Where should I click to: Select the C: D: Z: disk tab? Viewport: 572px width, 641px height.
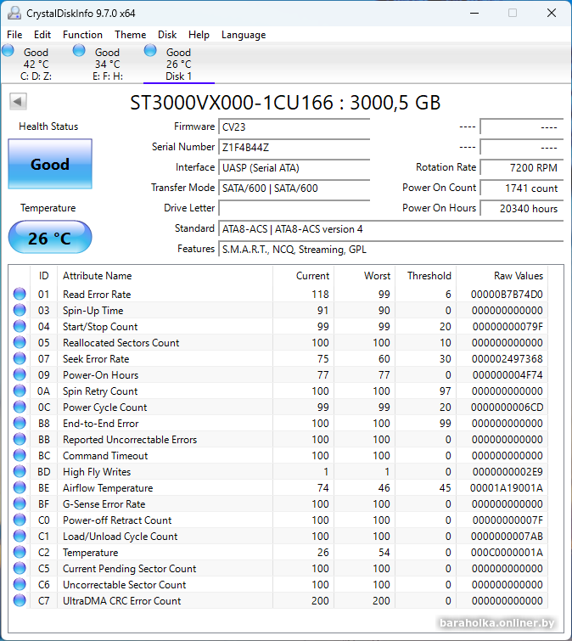click(36, 64)
